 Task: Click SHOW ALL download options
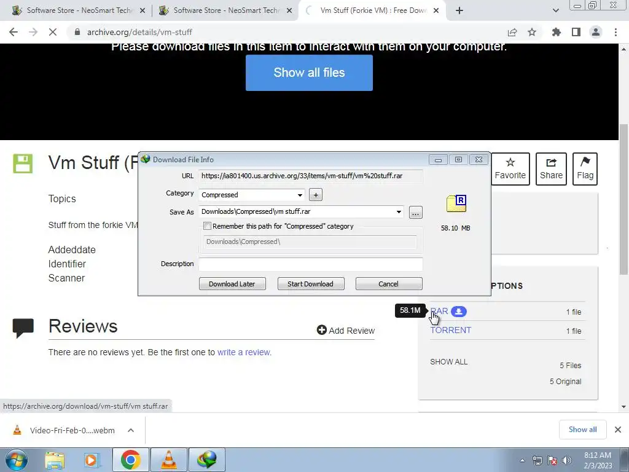[448, 361]
